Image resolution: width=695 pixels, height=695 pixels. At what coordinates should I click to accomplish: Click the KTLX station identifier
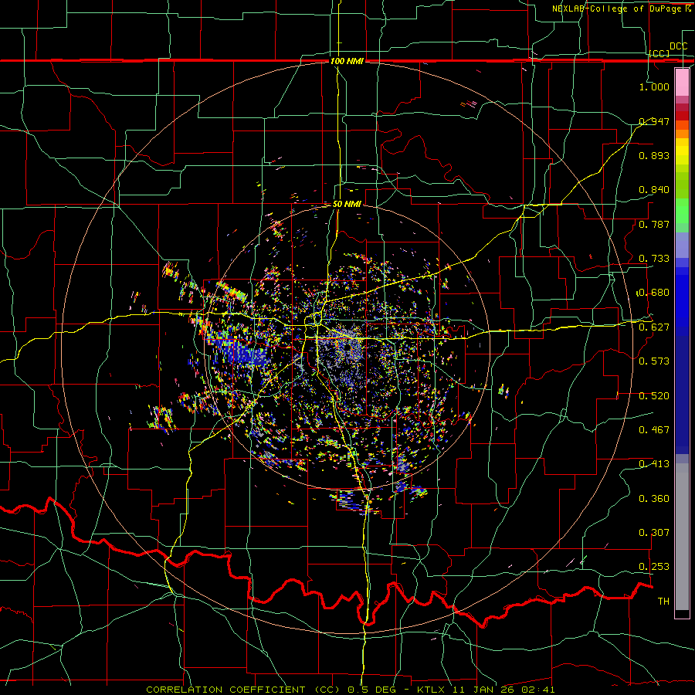coord(432,690)
